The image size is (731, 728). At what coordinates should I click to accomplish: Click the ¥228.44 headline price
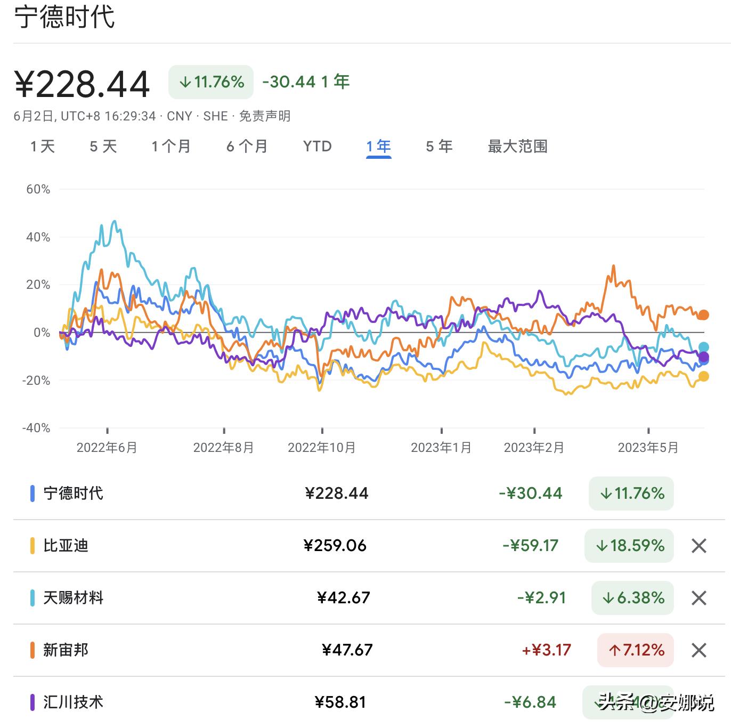click(82, 84)
